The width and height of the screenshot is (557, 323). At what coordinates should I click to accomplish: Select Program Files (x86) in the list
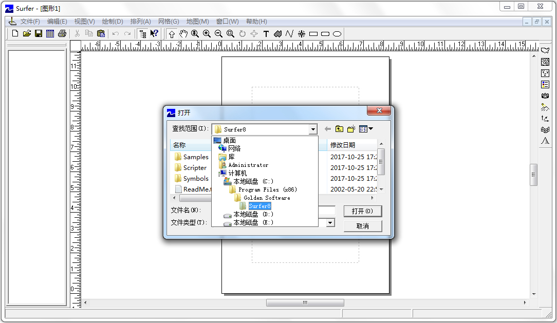tap(268, 189)
